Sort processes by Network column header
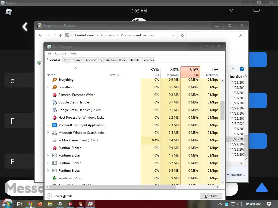The image size is (278, 208). coord(210,72)
